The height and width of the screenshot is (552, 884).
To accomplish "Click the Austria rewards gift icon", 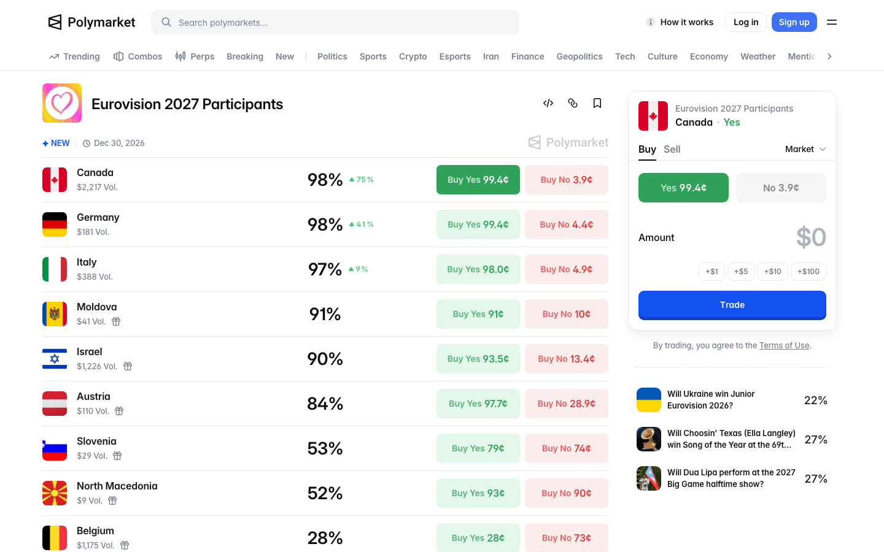I will [119, 411].
